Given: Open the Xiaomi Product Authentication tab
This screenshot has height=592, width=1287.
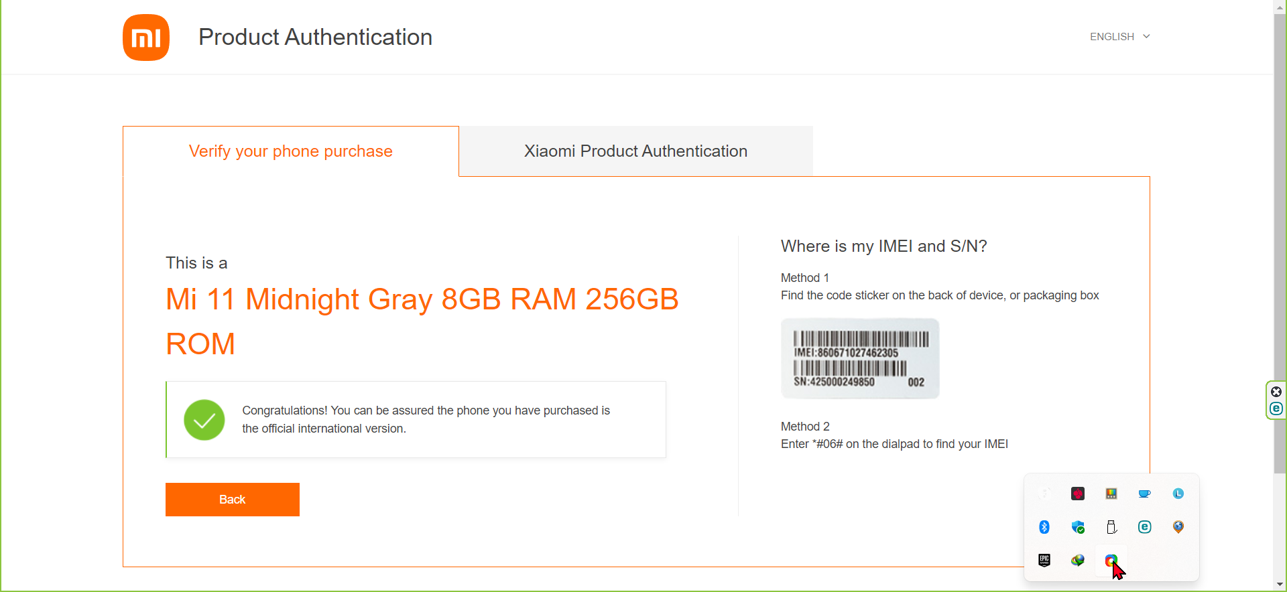Looking at the screenshot, I should pyautogui.click(x=636, y=151).
